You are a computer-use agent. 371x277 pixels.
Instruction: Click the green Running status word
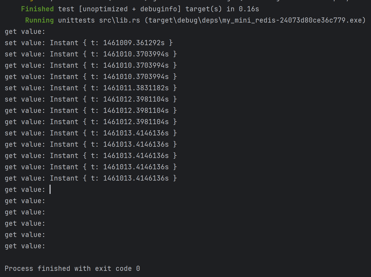(x=39, y=20)
